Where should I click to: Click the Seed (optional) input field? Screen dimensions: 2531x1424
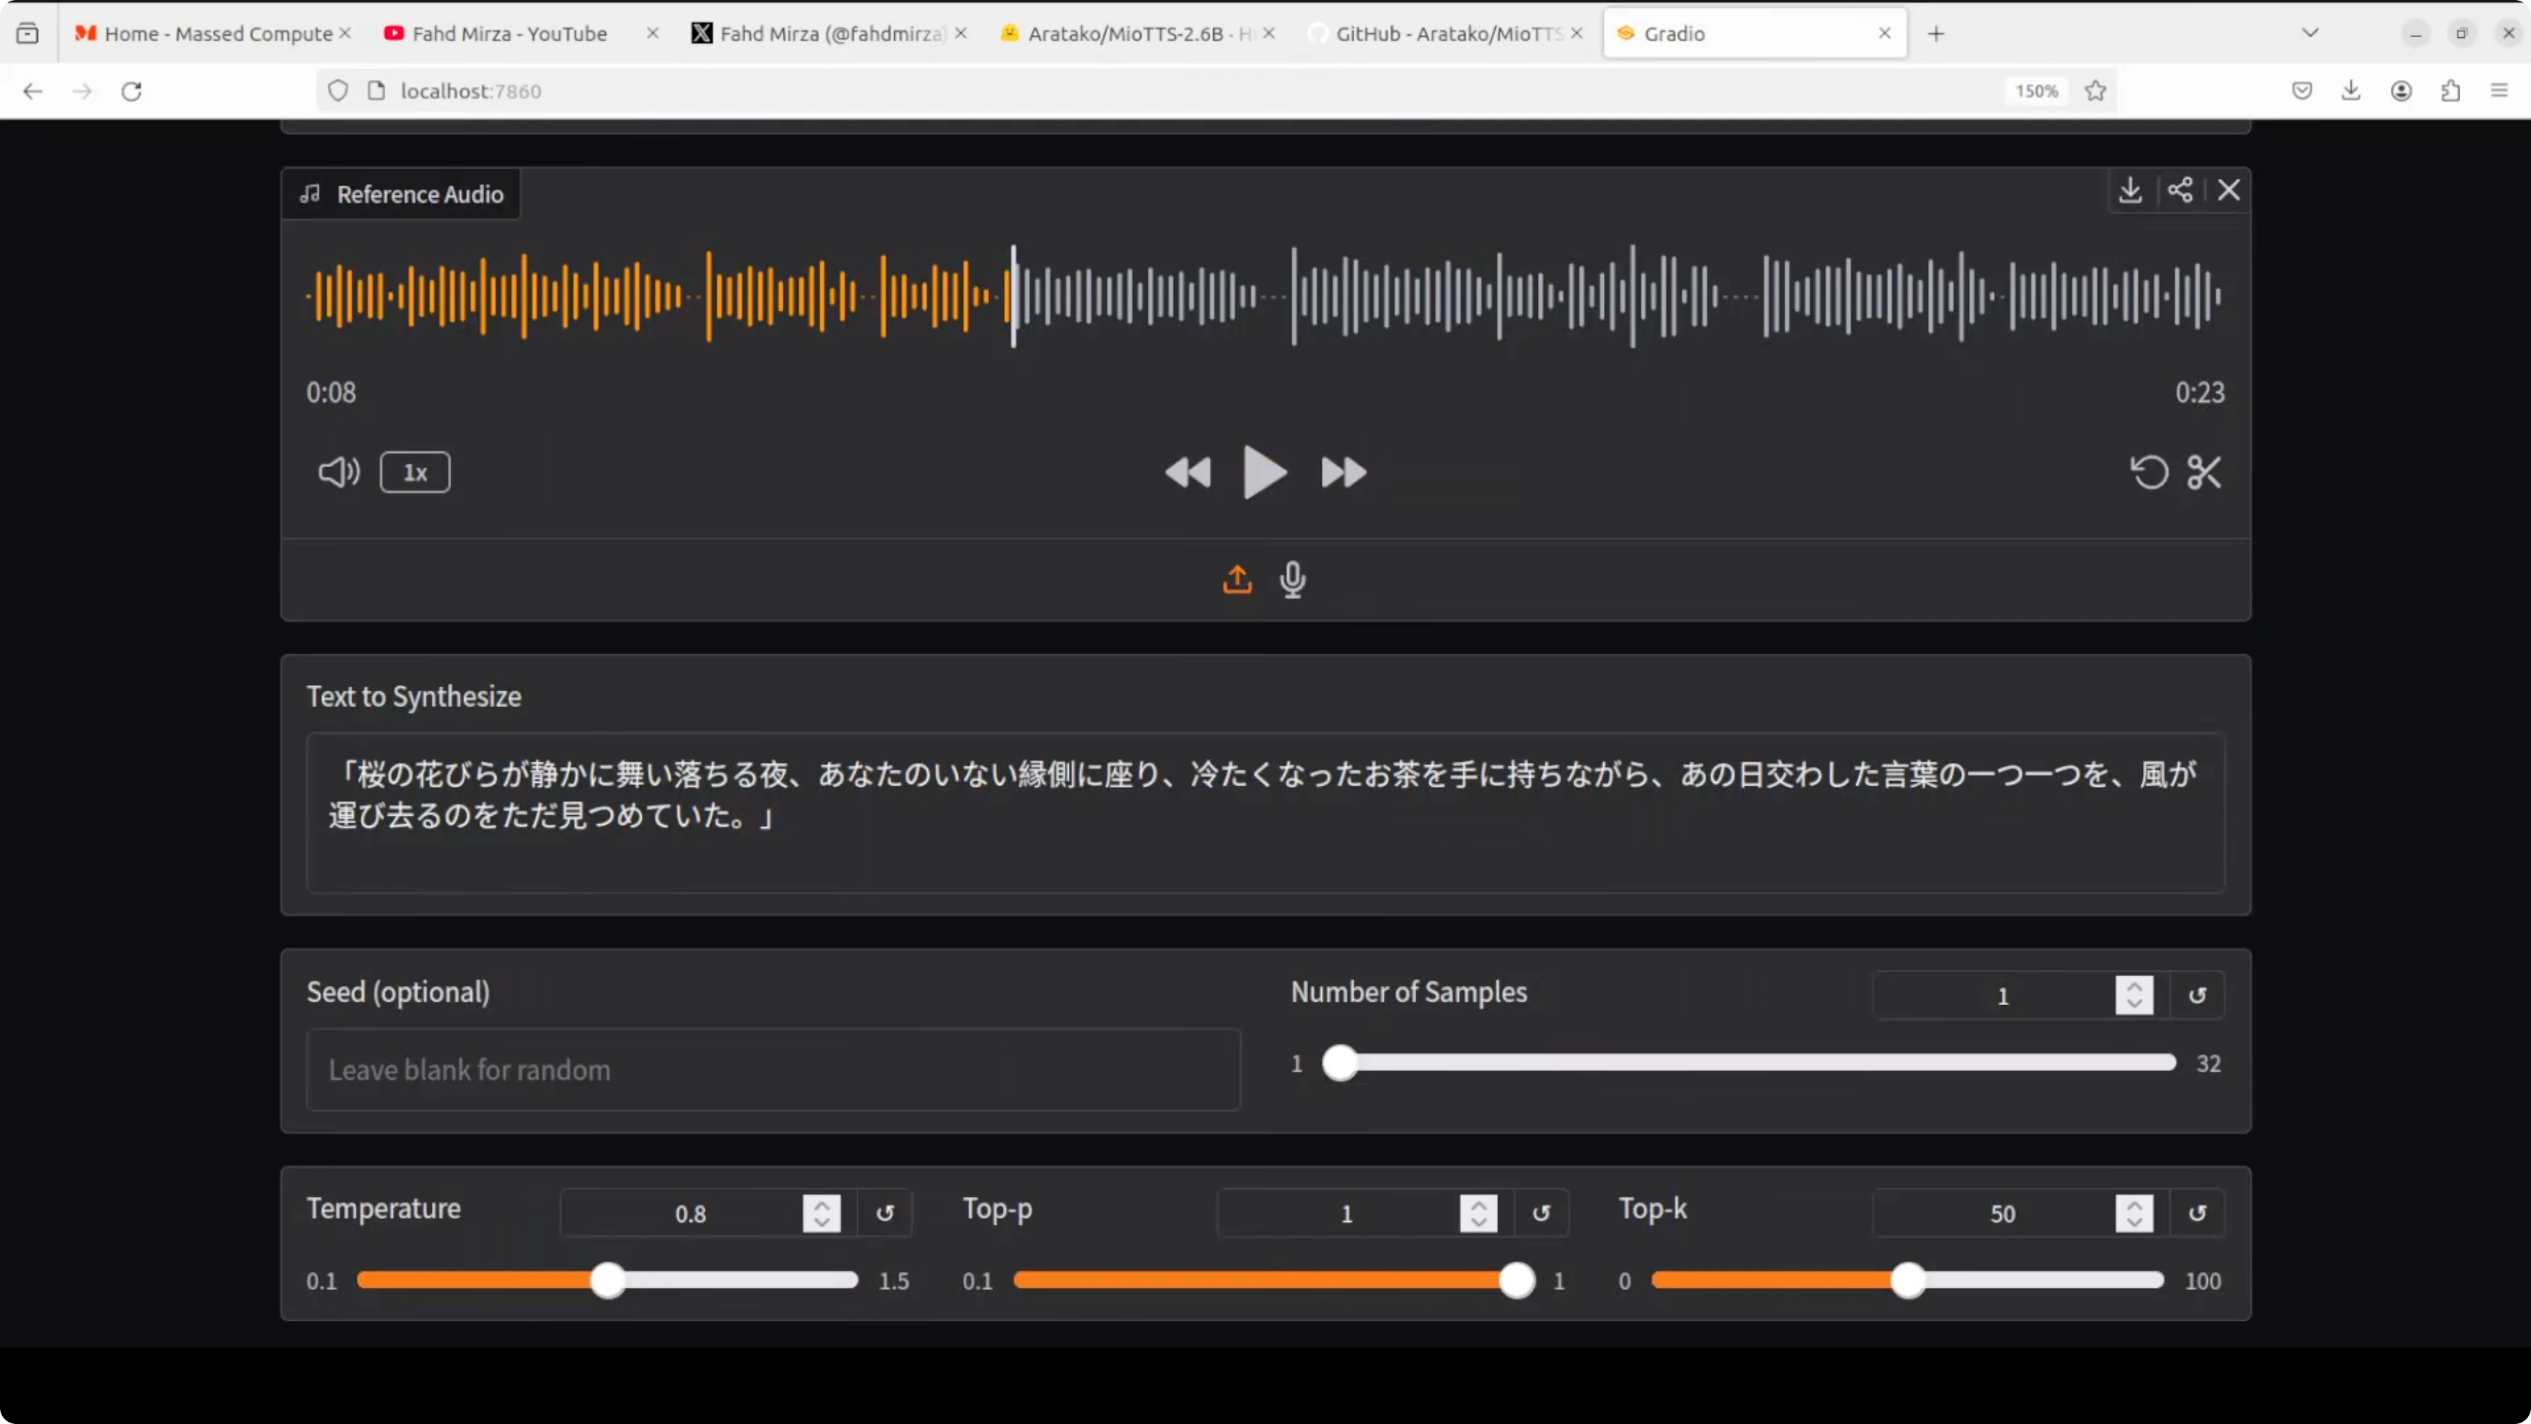point(772,1069)
